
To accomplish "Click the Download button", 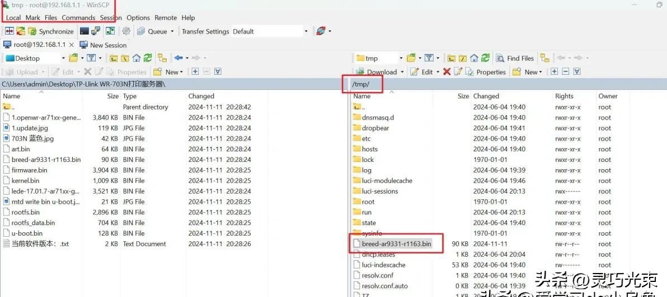I will 377,71.
